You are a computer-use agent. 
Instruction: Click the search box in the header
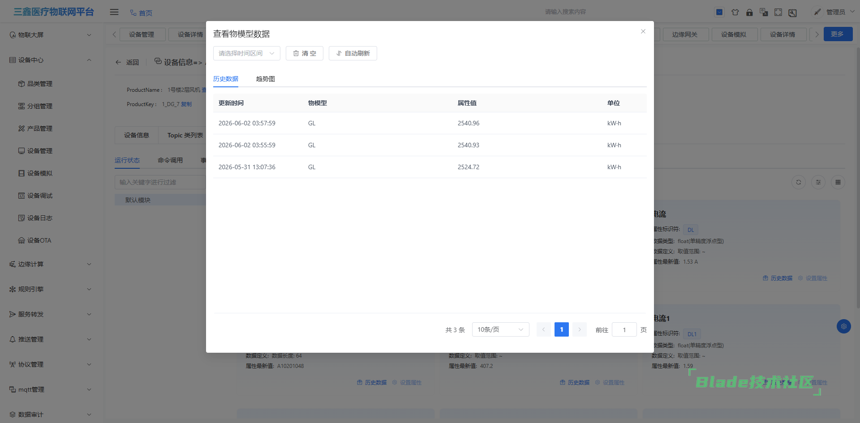click(x=565, y=12)
